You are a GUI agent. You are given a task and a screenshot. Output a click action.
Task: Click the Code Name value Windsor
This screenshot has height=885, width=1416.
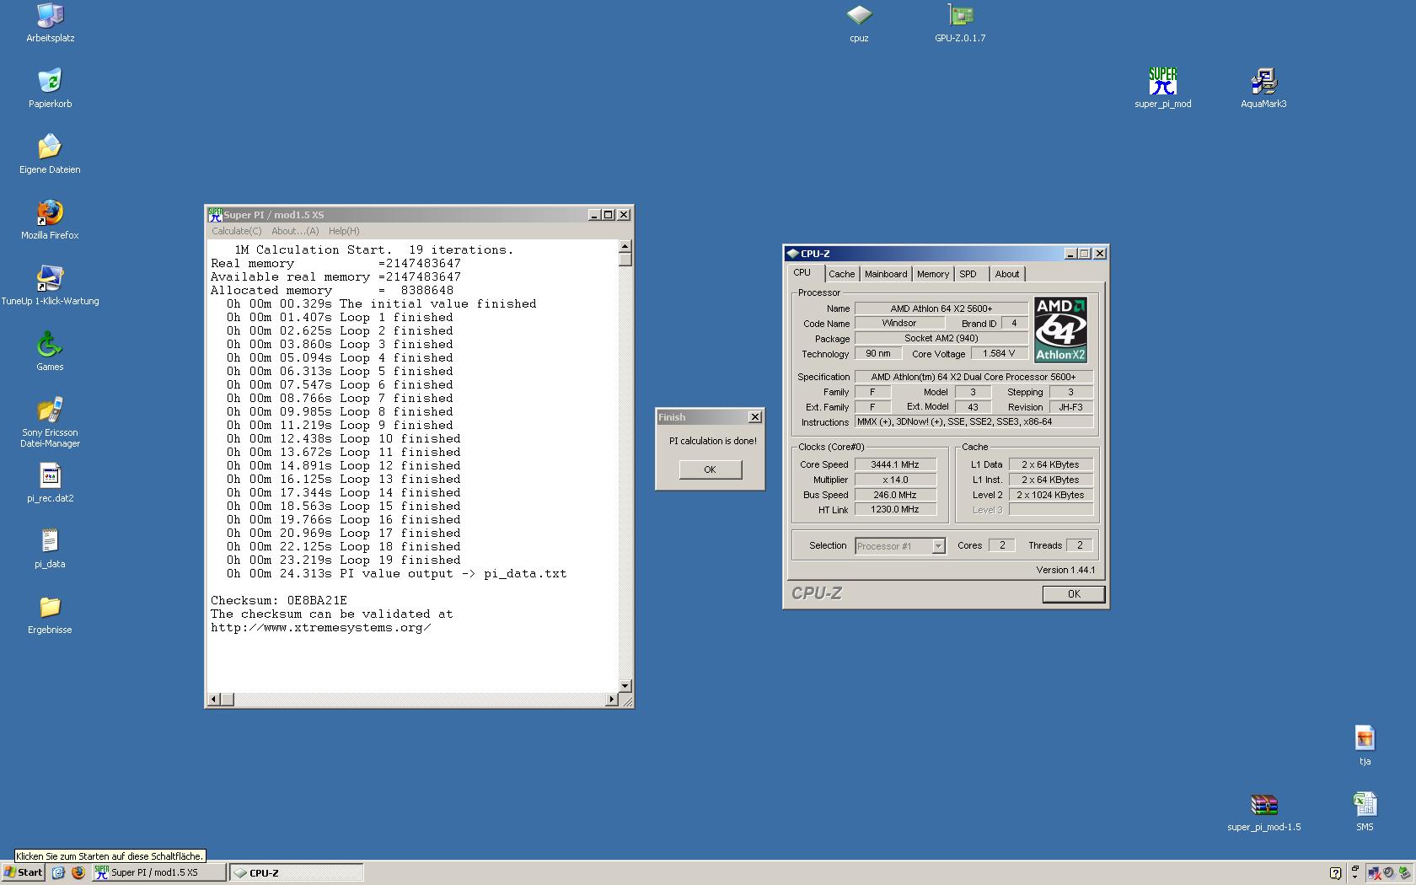coord(899,323)
